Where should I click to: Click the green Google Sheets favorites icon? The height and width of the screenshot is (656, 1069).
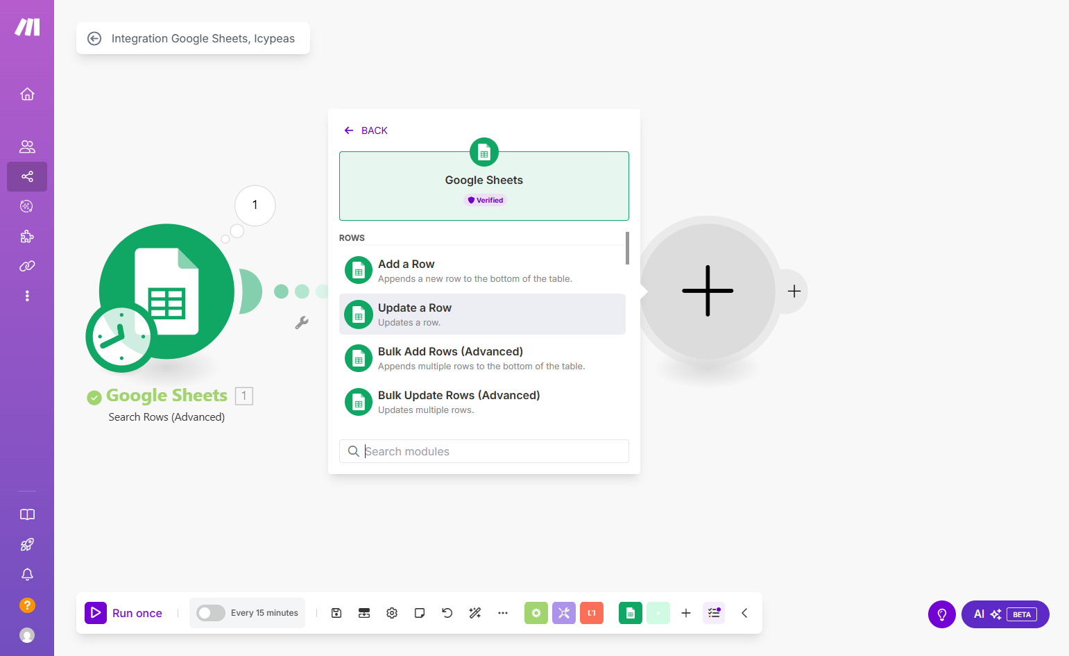click(x=631, y=613)
